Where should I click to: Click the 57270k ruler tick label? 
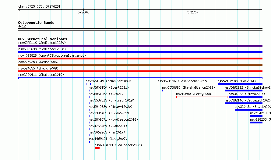[x=193, y=12]
